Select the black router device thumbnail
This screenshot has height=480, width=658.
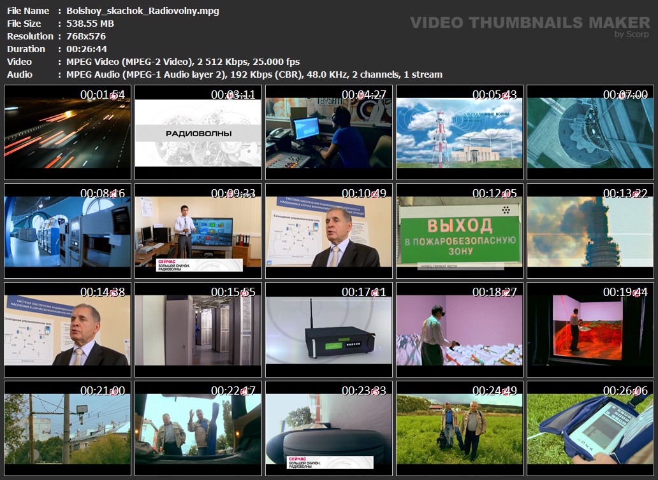329,330
